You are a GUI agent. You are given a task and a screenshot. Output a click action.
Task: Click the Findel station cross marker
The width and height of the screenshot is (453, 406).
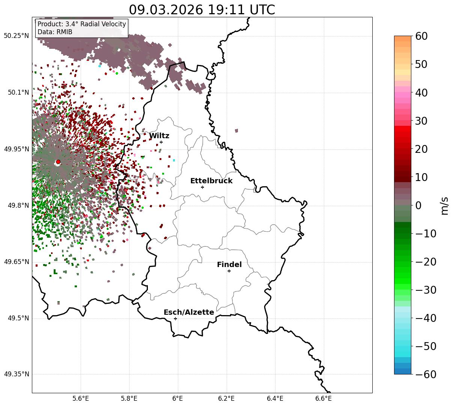[229, 271]
